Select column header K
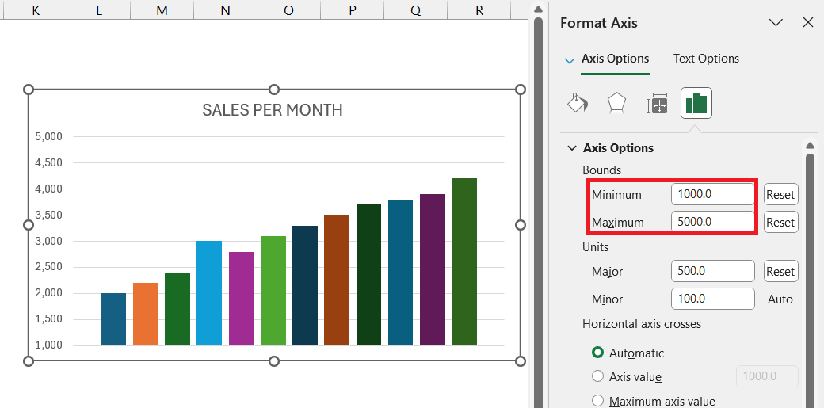Viewport: 824px width, 408px height. pos(35,10)
